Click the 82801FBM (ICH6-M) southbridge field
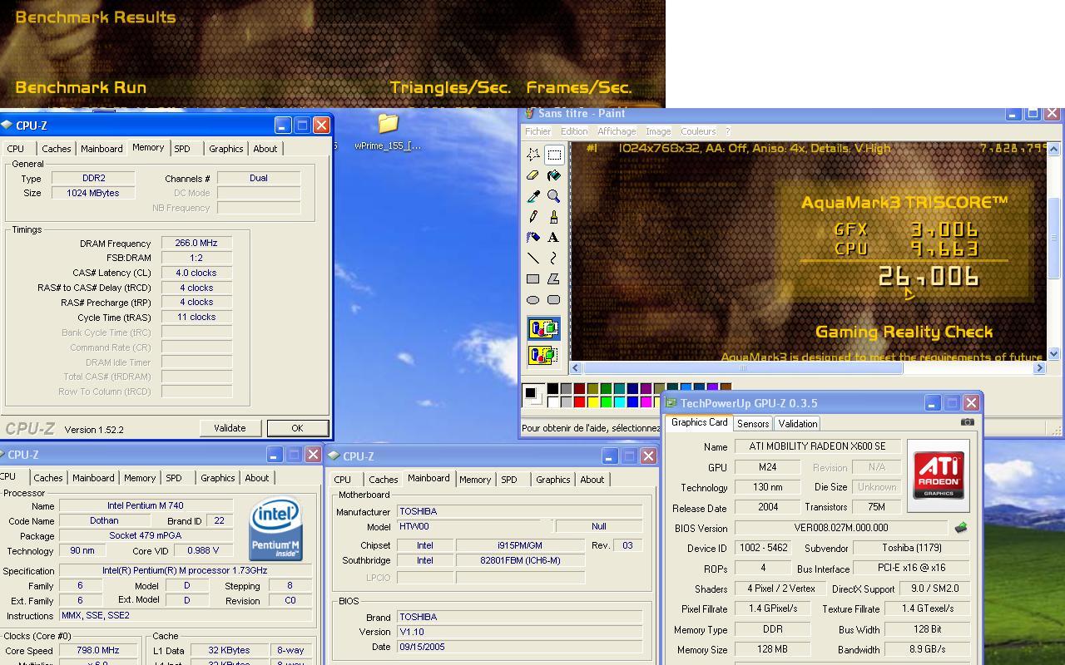This screenshot has width=1065, height=665. (520, 560)
